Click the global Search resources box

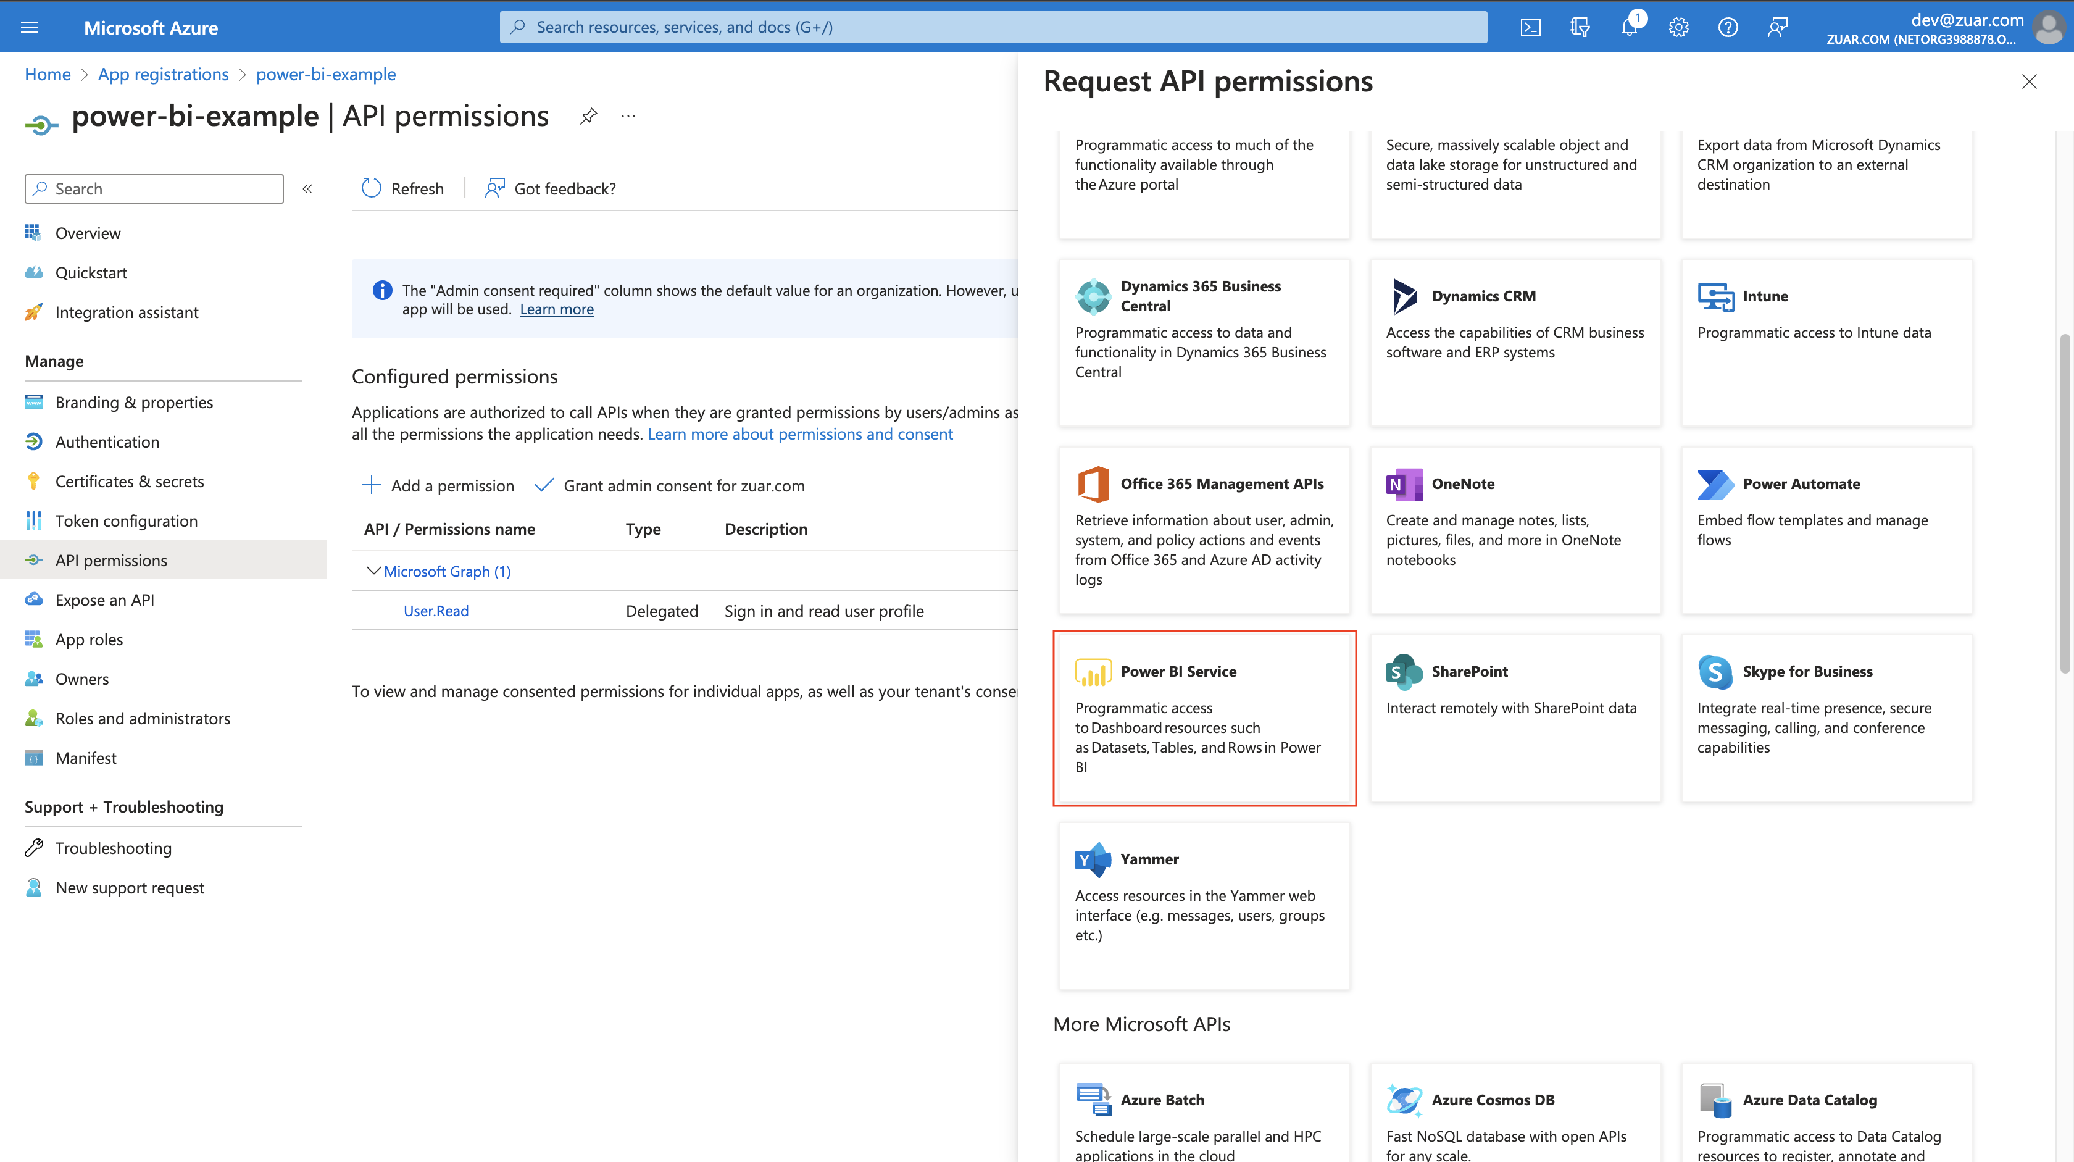tap(993, 27)
